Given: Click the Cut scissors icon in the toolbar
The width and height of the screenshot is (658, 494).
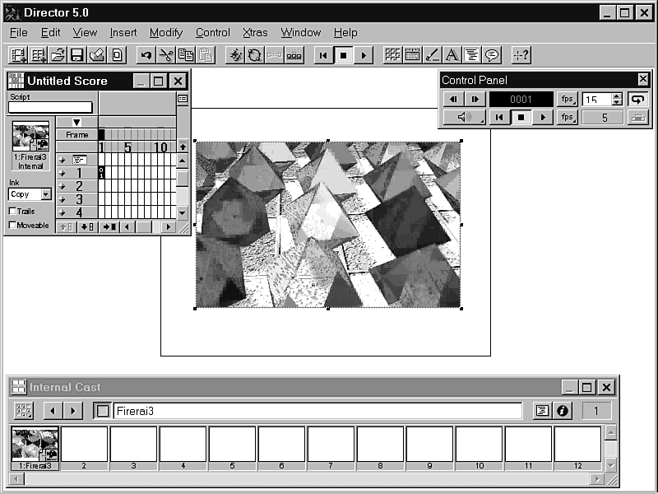Looking at the screenshot, I should click(166, 55).
